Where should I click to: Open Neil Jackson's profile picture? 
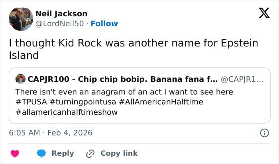pos(21,19)
